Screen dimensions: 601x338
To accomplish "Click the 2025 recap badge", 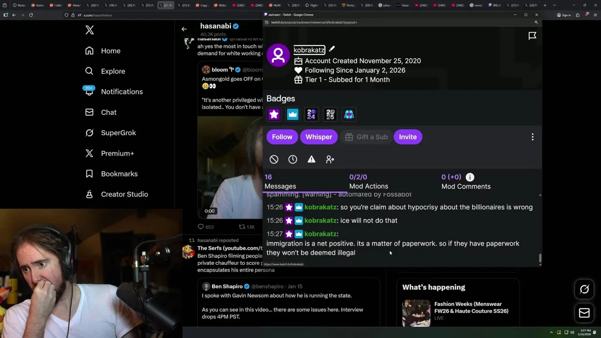I will point(330,114).
